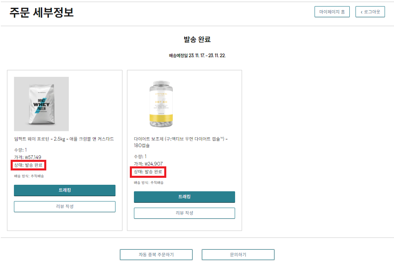Click the 마이페이지 홈 button
This screenshot has height=271, width=394.
pyautogui.click(x=332, y=12)
